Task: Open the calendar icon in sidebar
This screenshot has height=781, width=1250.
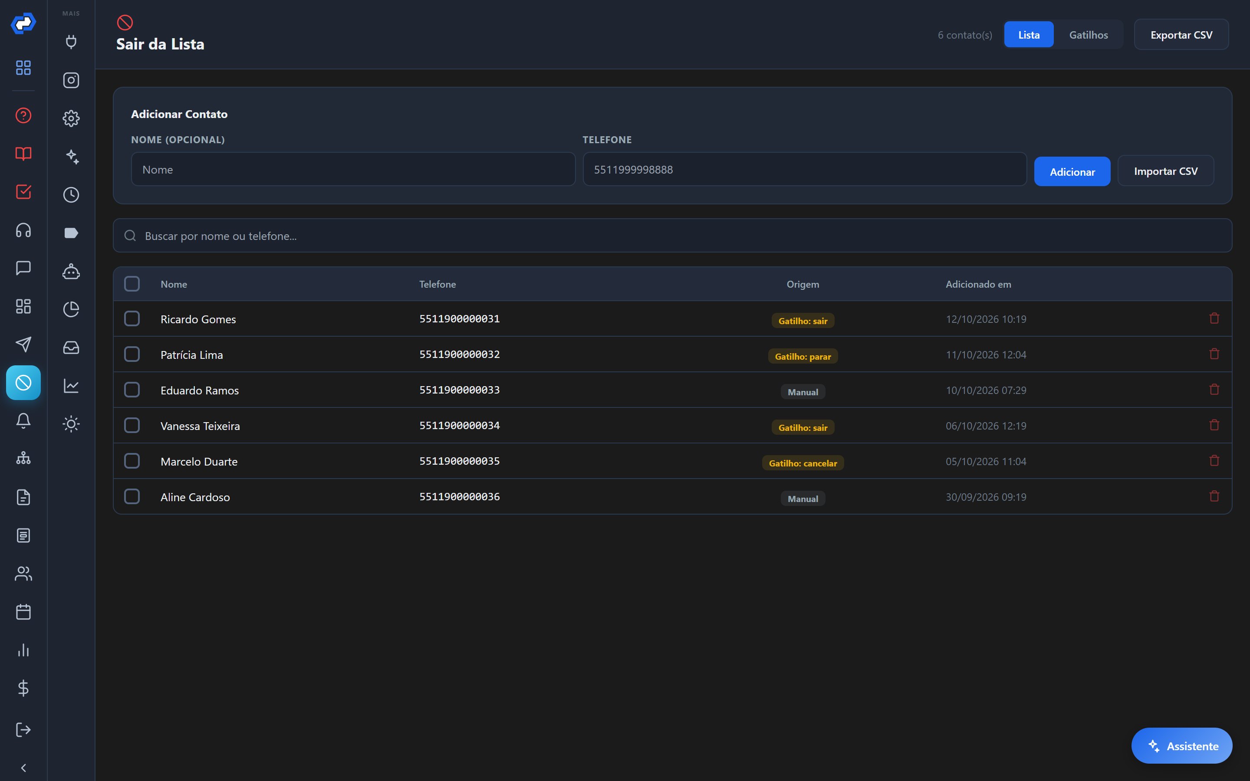Action: 23,612
